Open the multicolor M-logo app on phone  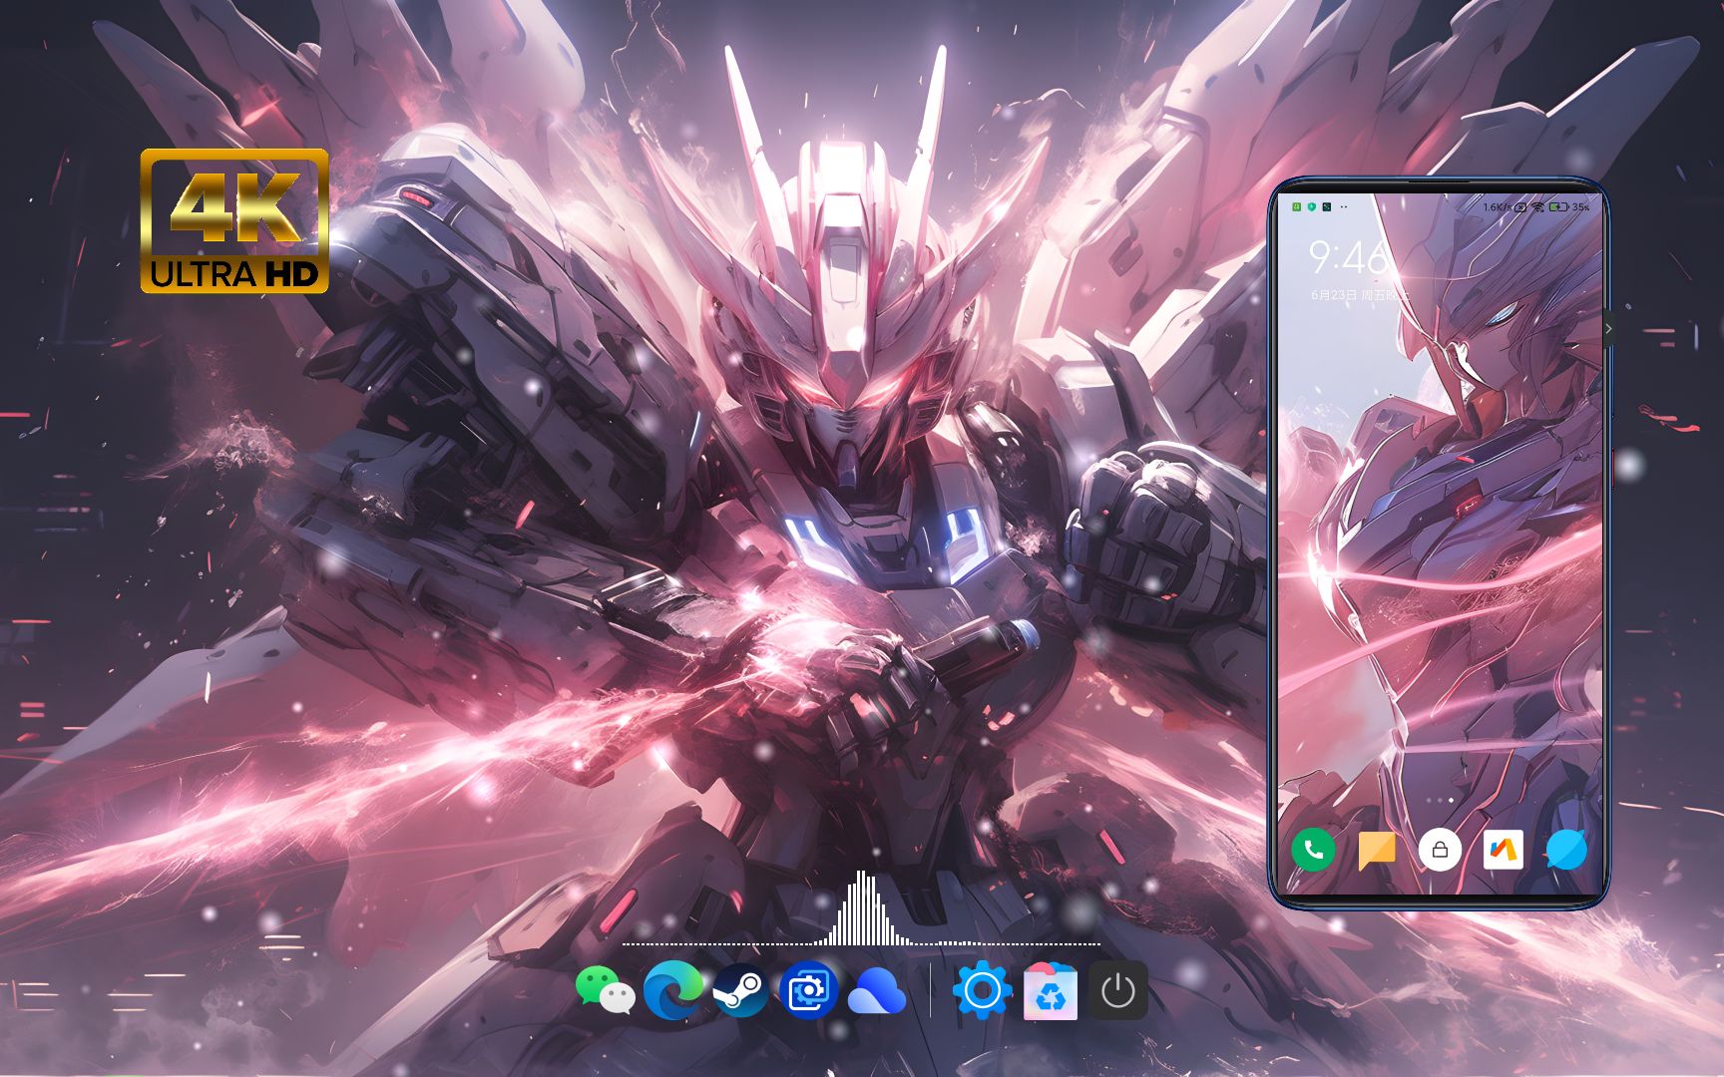coord(1503,850)
